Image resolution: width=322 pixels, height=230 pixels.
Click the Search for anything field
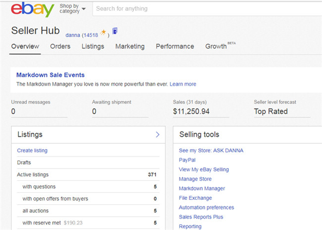[207, 8]
